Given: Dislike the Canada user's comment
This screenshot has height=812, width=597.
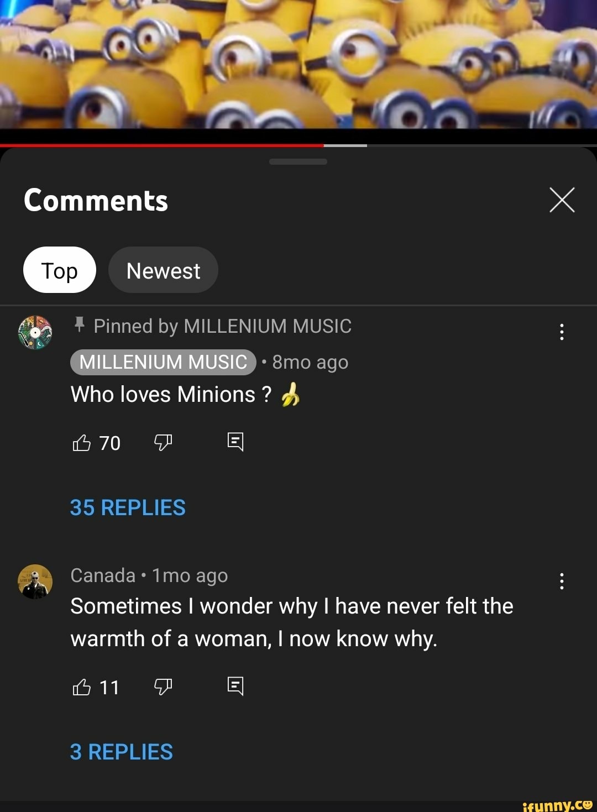Looking at the screenshot, I should [163, 687].
